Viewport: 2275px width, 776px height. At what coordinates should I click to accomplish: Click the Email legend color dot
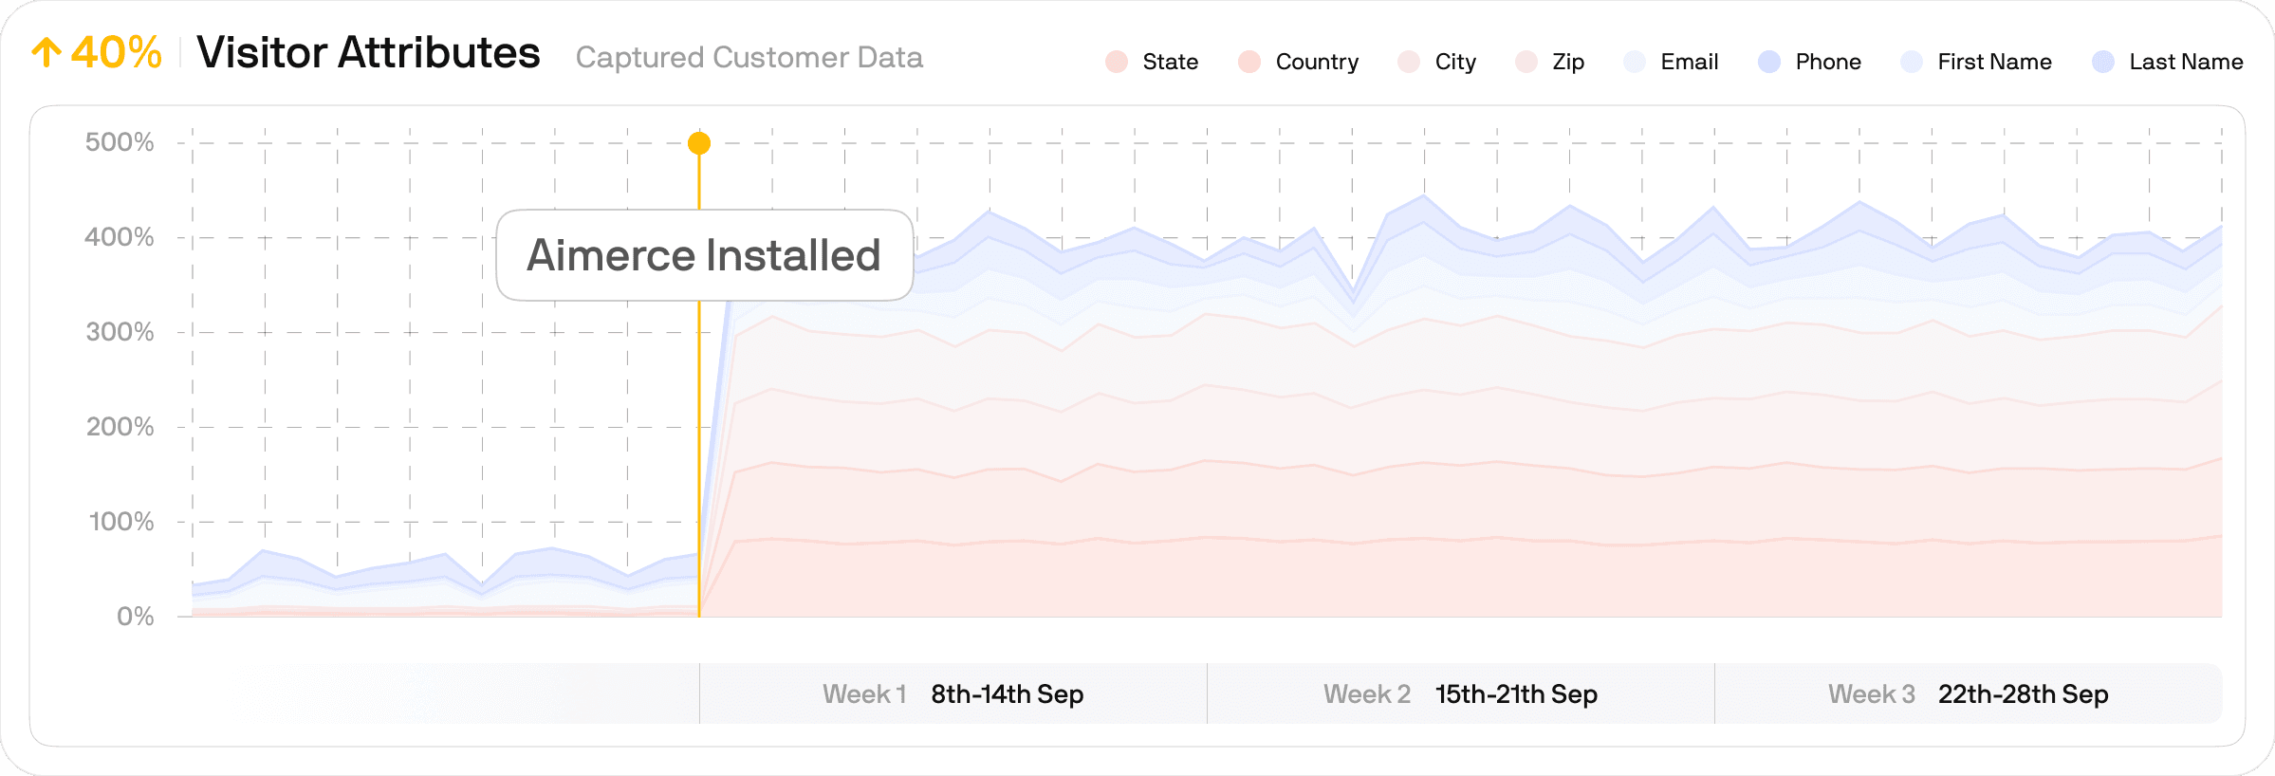[x=1635, y=62]
